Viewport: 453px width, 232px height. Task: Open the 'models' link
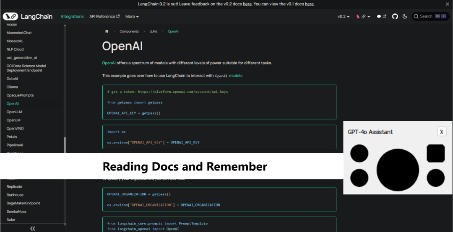(x=236, y=75)
